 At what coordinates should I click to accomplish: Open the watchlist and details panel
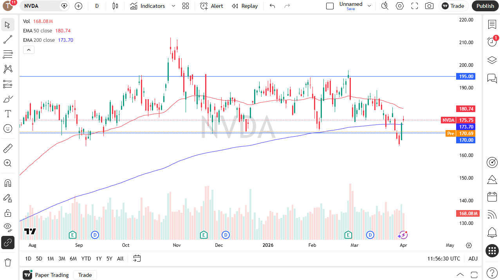pyautogui.click(x=492, y=25)
